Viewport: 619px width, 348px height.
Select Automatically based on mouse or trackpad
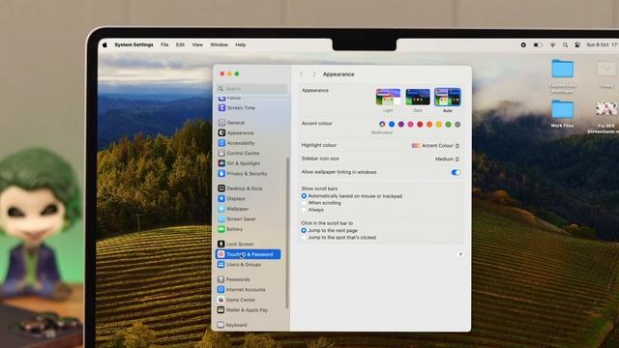(304, 196)
